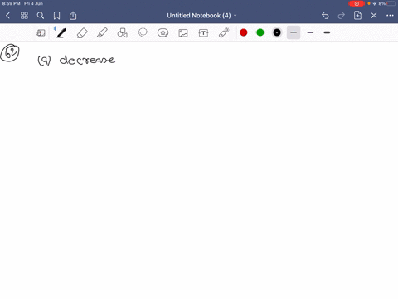Tap the handwritten word decrease
This screenshot has width=398, height=299.
87,60
